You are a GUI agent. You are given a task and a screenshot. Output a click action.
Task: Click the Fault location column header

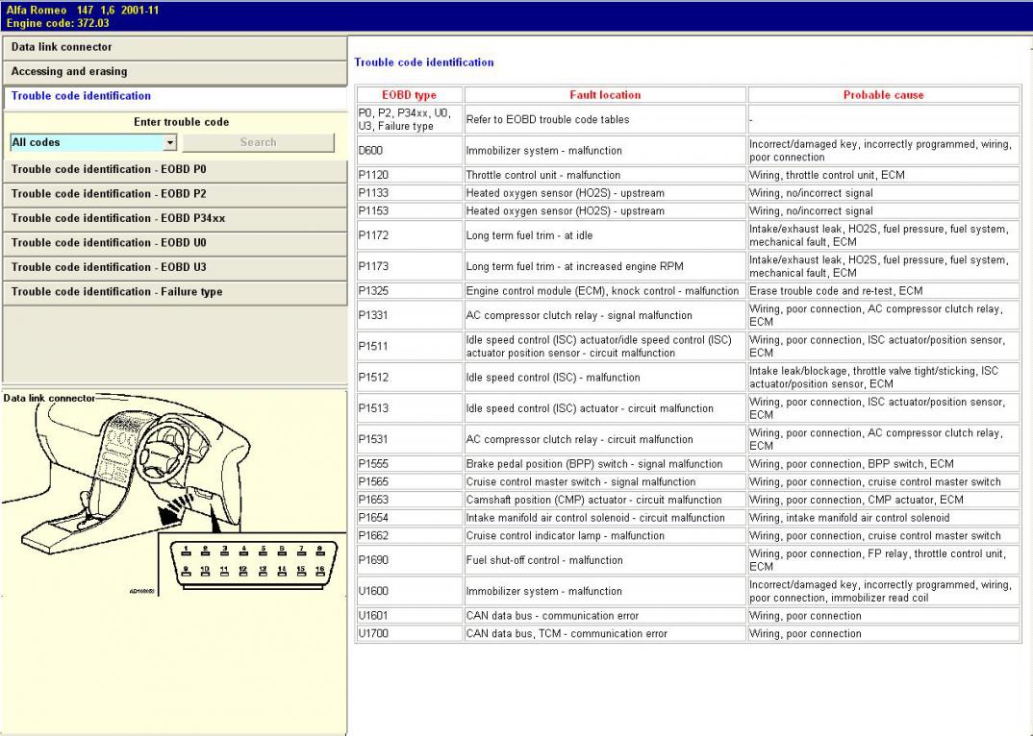pos(605,95)
